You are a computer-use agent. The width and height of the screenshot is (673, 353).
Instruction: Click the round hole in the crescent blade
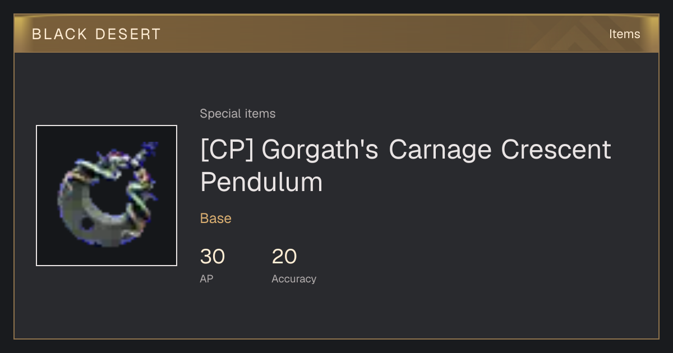tap(87, 224)
